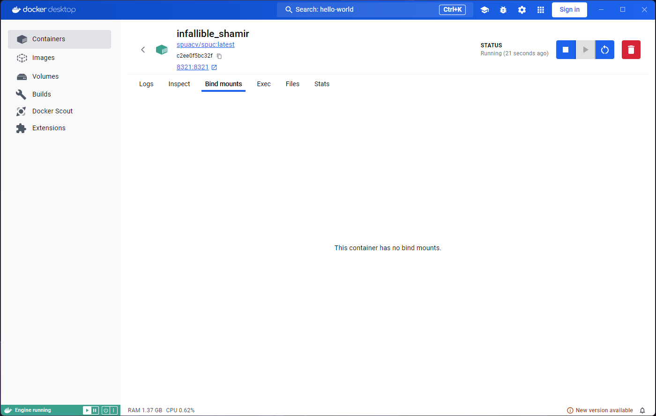Open Docker Scout from sidebar
Image resolution: width=656 pixels, height=416 pixels.
[x=60, y=111]
